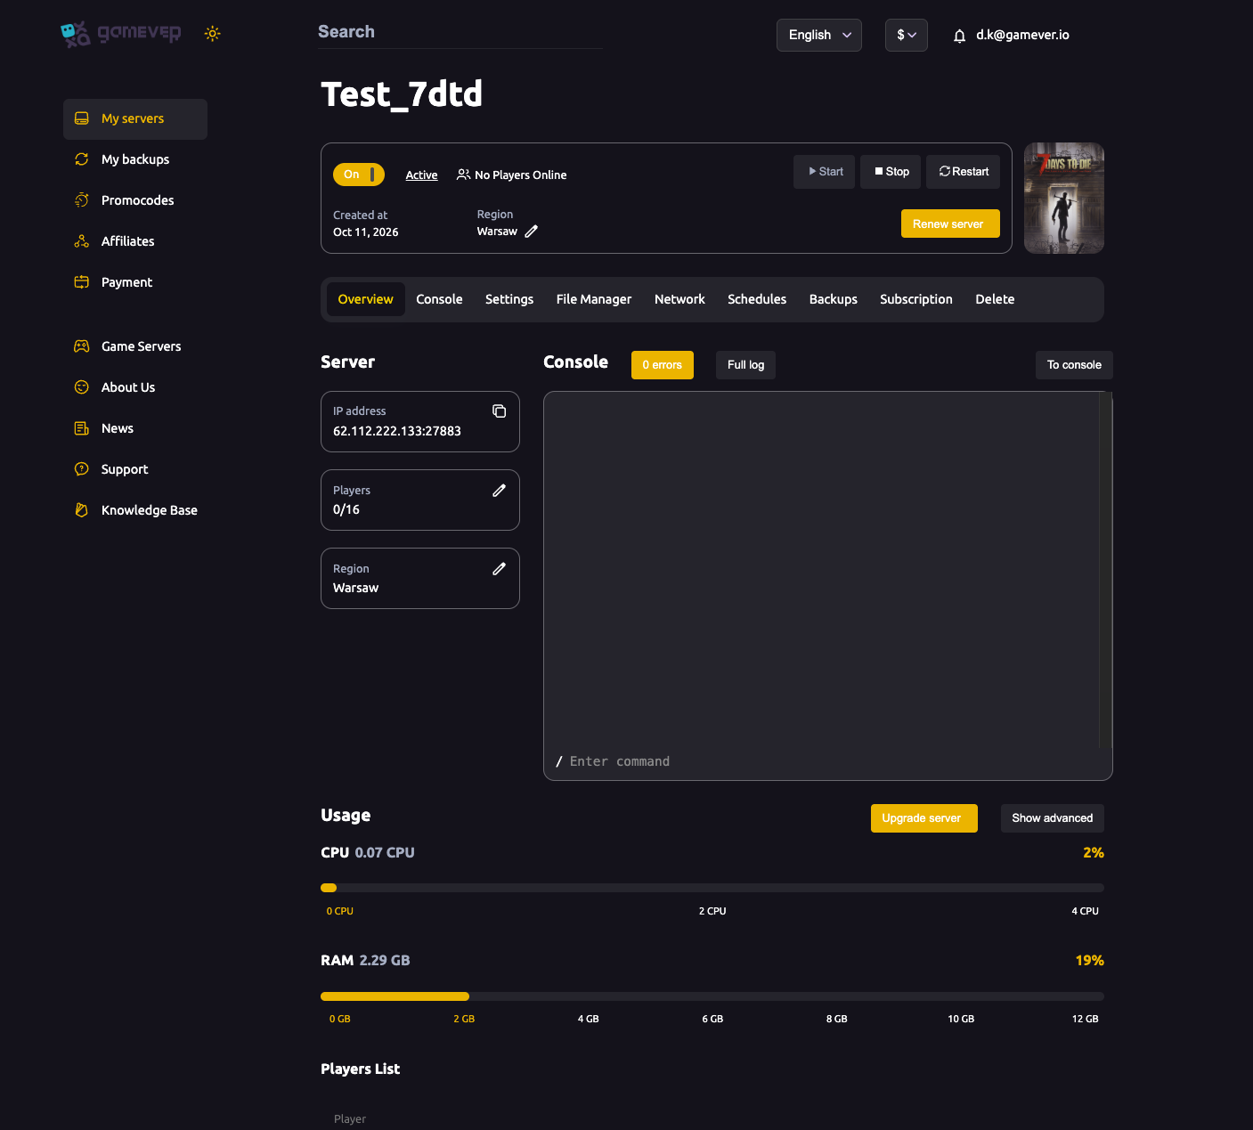Click the Active status link

(x=421, y=175)
